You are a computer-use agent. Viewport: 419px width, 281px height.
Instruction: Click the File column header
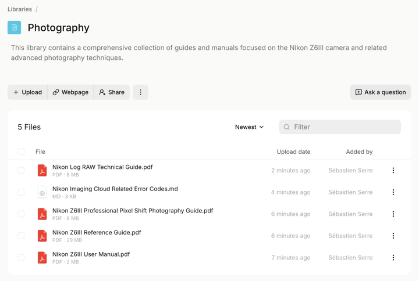40,152
